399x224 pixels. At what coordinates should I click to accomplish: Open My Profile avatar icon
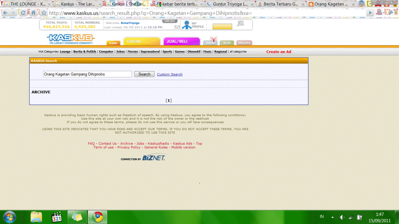(x=187, y=25)
